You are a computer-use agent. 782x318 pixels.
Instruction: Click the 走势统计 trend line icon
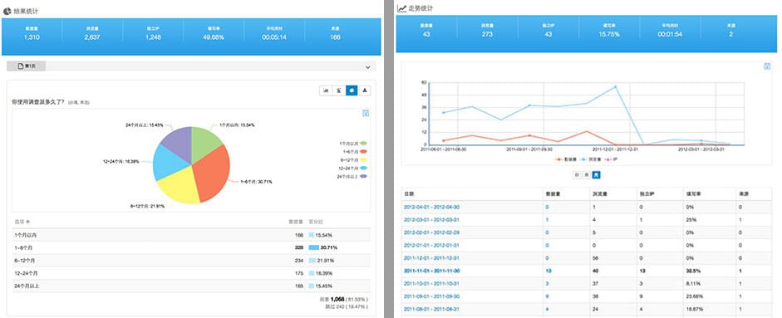click(x=401, y=8)
